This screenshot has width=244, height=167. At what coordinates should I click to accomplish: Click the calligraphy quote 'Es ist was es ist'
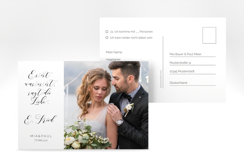pos(40,88)
